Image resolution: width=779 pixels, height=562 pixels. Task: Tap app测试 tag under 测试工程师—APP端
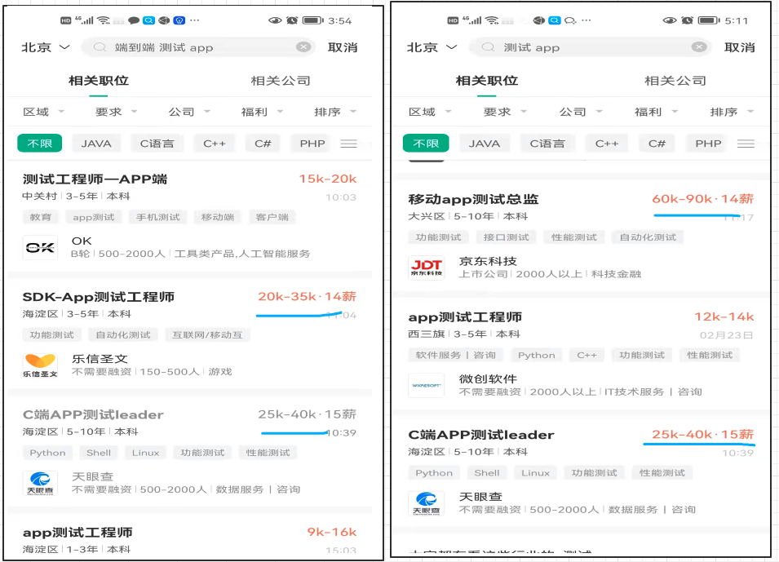click(94, 217)
